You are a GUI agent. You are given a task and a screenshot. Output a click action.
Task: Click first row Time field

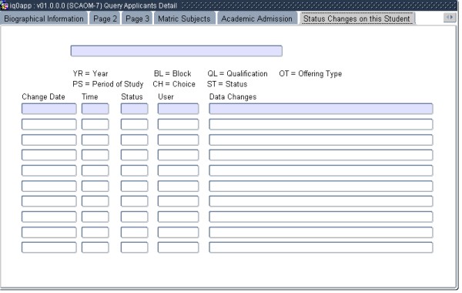coord(95,109)
